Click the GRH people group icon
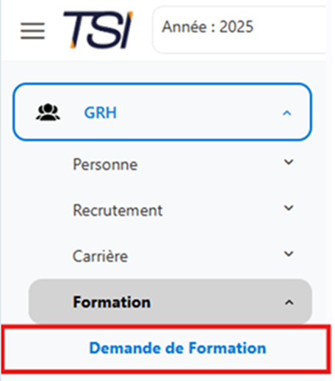 tap(48, 112)
